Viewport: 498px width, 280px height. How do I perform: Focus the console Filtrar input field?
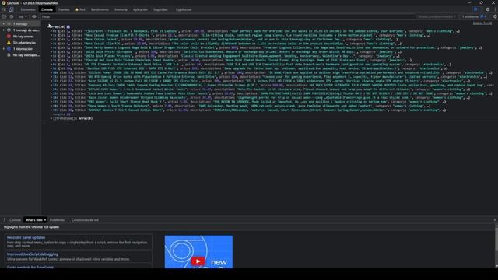[228, 16]
